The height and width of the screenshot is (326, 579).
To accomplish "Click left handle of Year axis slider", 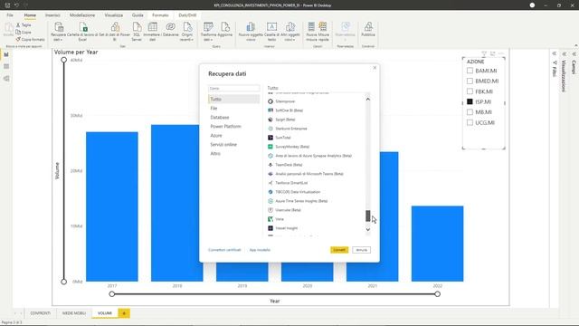I will coord(112,294).
